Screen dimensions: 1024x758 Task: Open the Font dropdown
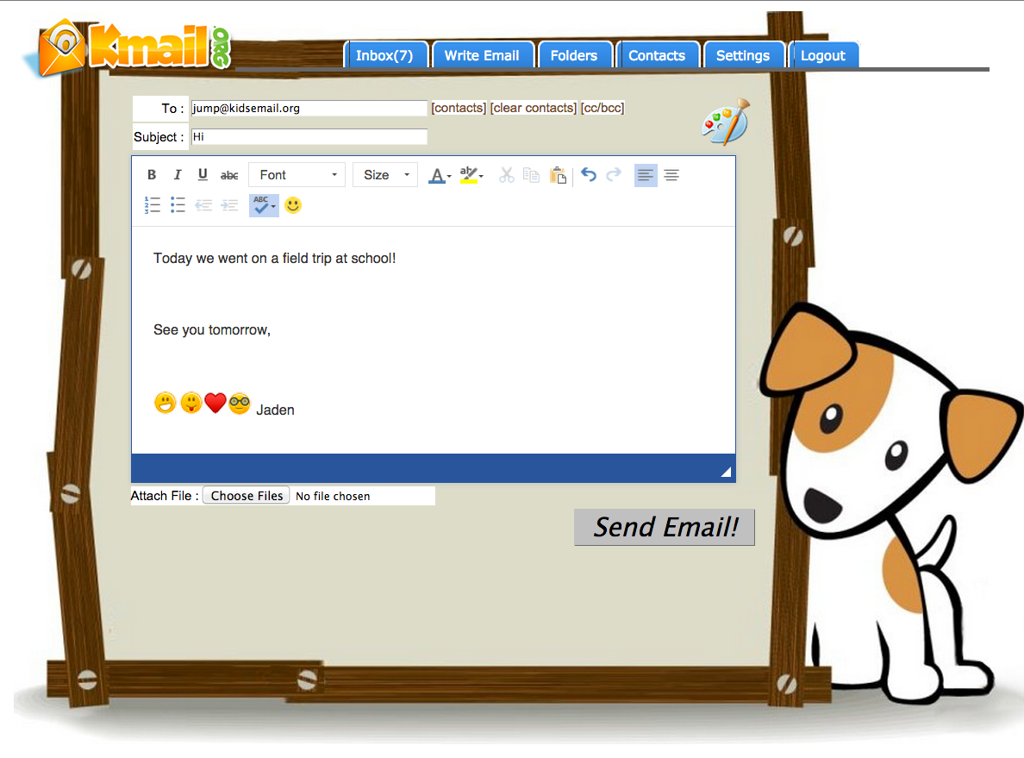(x=297, y=174)
